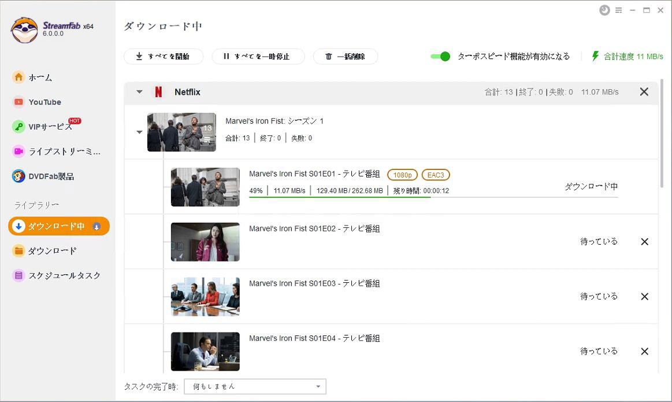Select the ダウンロード中 tab in sidebar
The image size is (672, 402).
tap(59, 226)
